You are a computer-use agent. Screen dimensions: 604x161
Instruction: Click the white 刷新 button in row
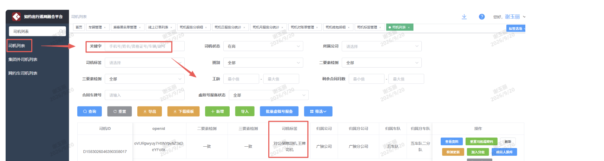pos(508,142)
